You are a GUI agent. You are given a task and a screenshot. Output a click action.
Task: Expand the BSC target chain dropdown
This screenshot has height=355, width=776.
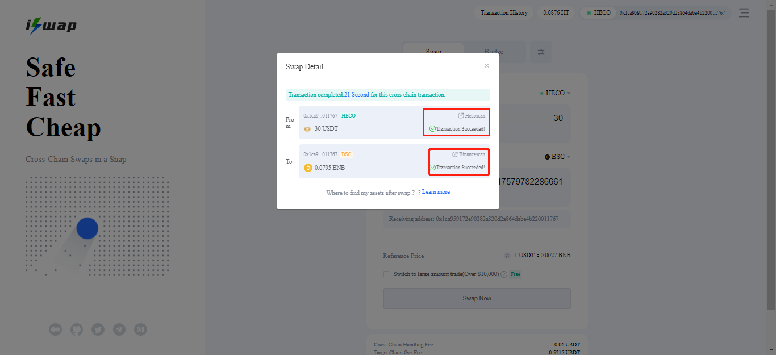[557, 157]
